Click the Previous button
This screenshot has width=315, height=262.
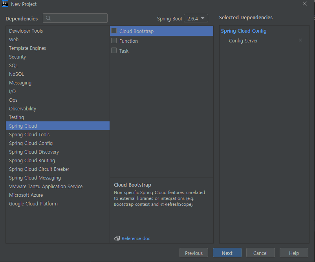pos(194,253)
